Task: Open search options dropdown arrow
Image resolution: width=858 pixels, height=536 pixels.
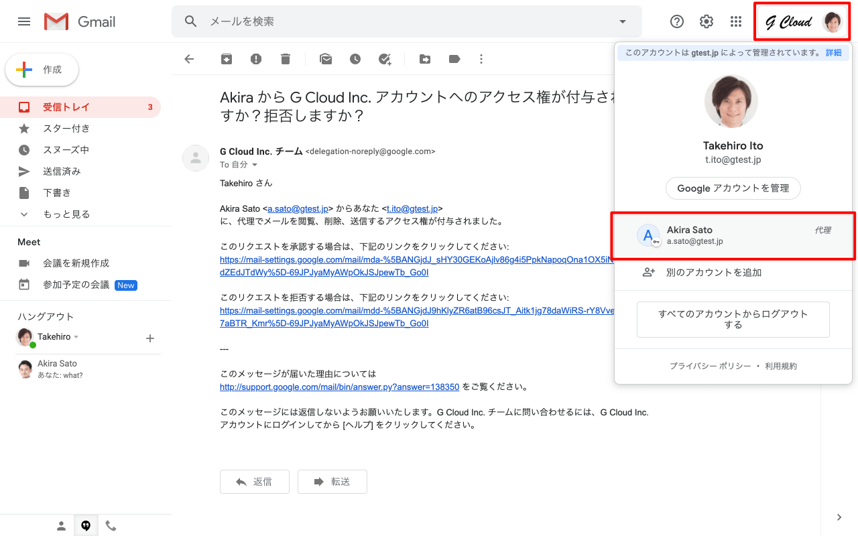Action: click(623, 21)
